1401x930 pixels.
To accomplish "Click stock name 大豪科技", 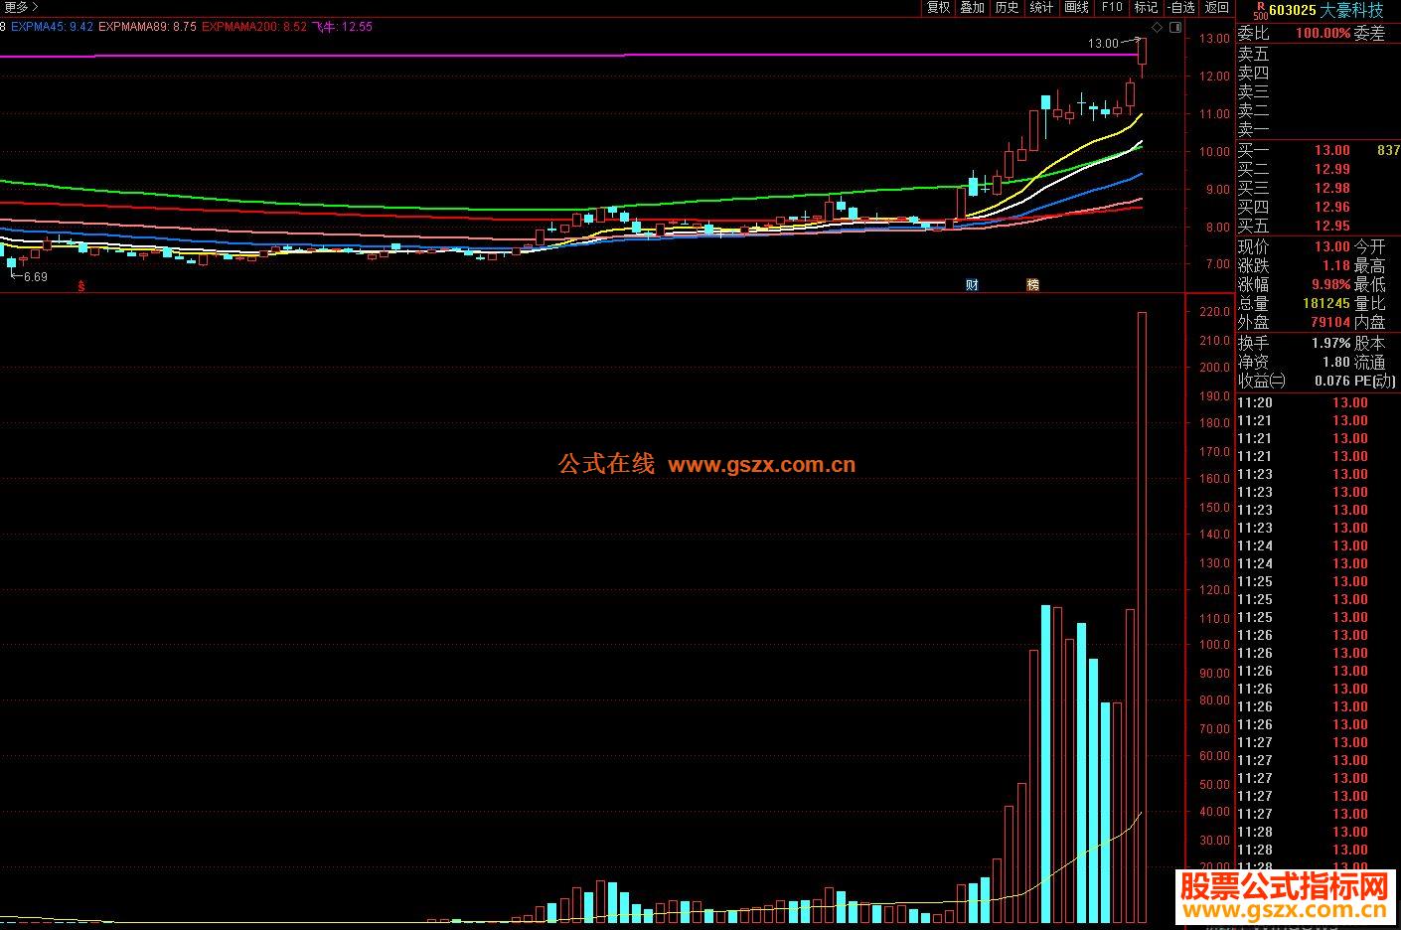I will click(1351, 10).
